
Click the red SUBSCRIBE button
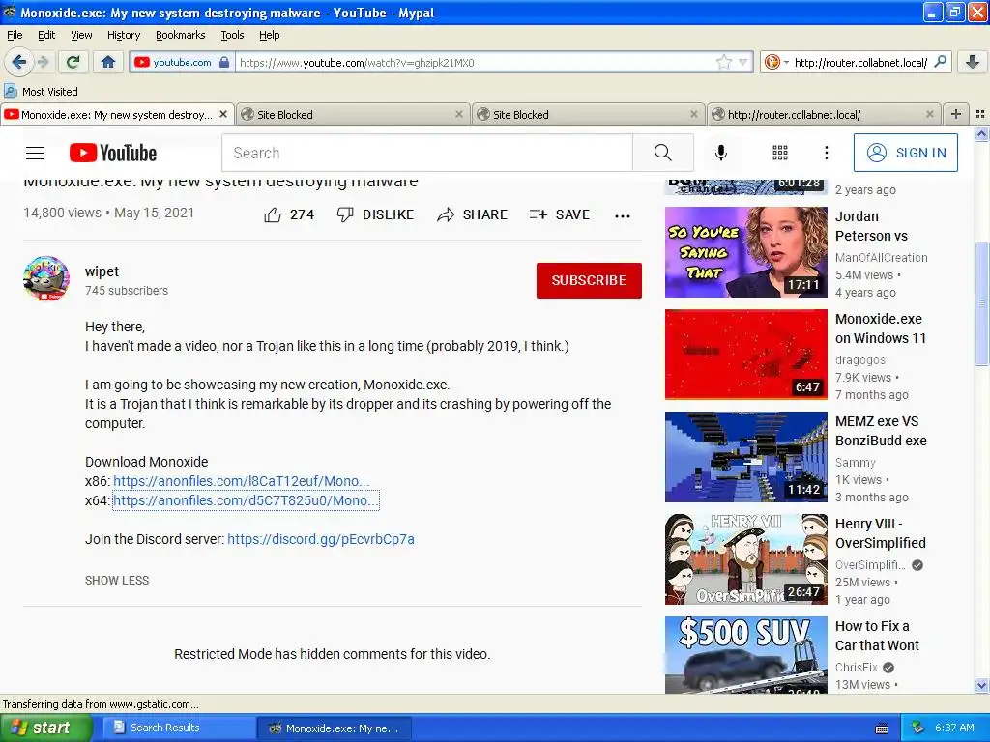click(589, 280)
